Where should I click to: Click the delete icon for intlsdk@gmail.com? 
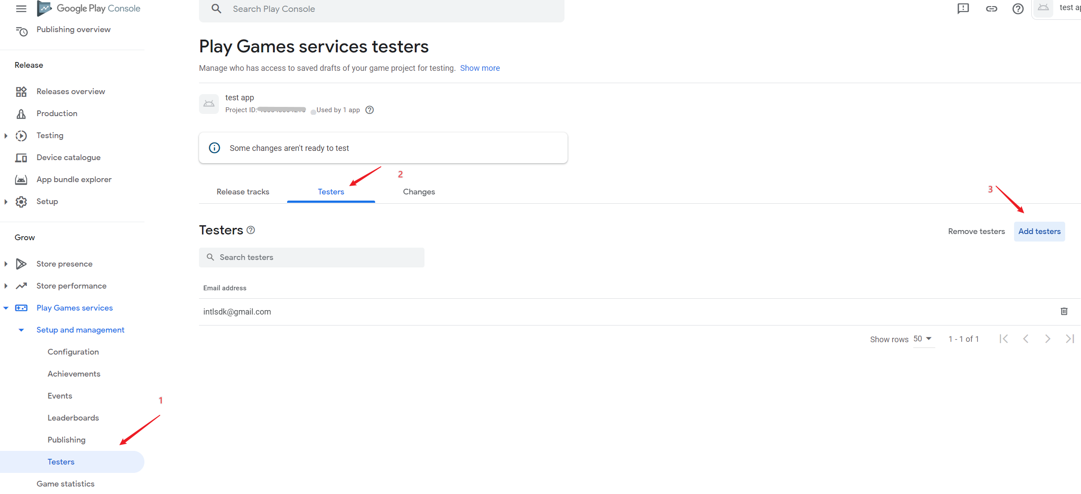1064,311
